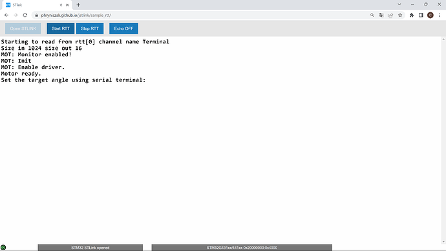Reload the current page

click(x=25, y=15)
